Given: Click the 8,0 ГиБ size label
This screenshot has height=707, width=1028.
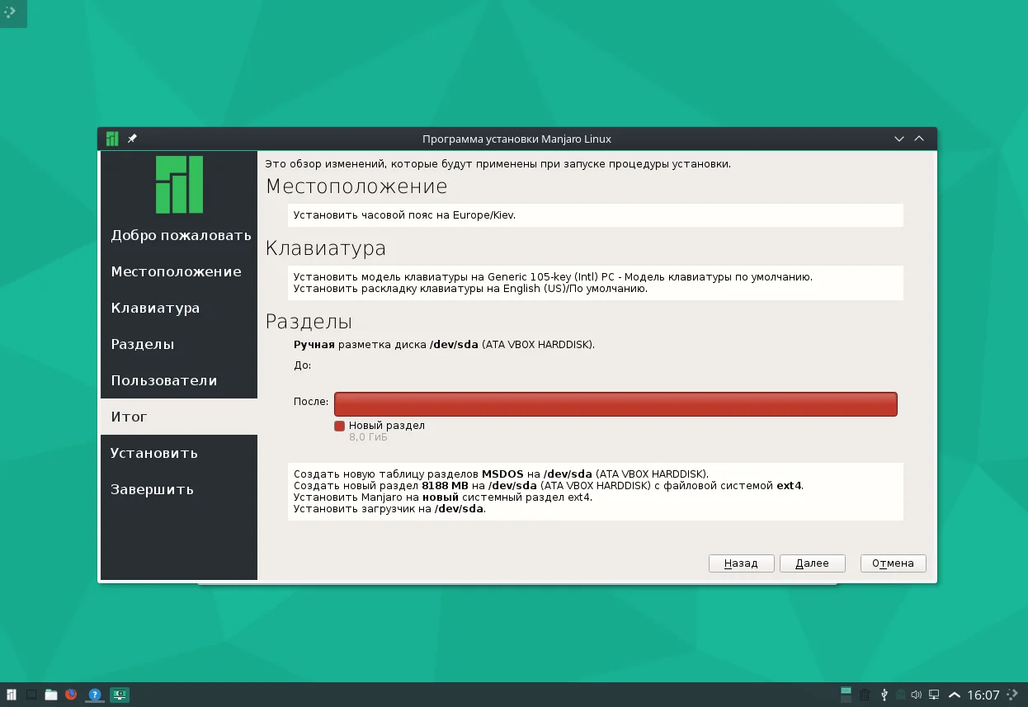Looking at the screenshot, I should point(368,437).
